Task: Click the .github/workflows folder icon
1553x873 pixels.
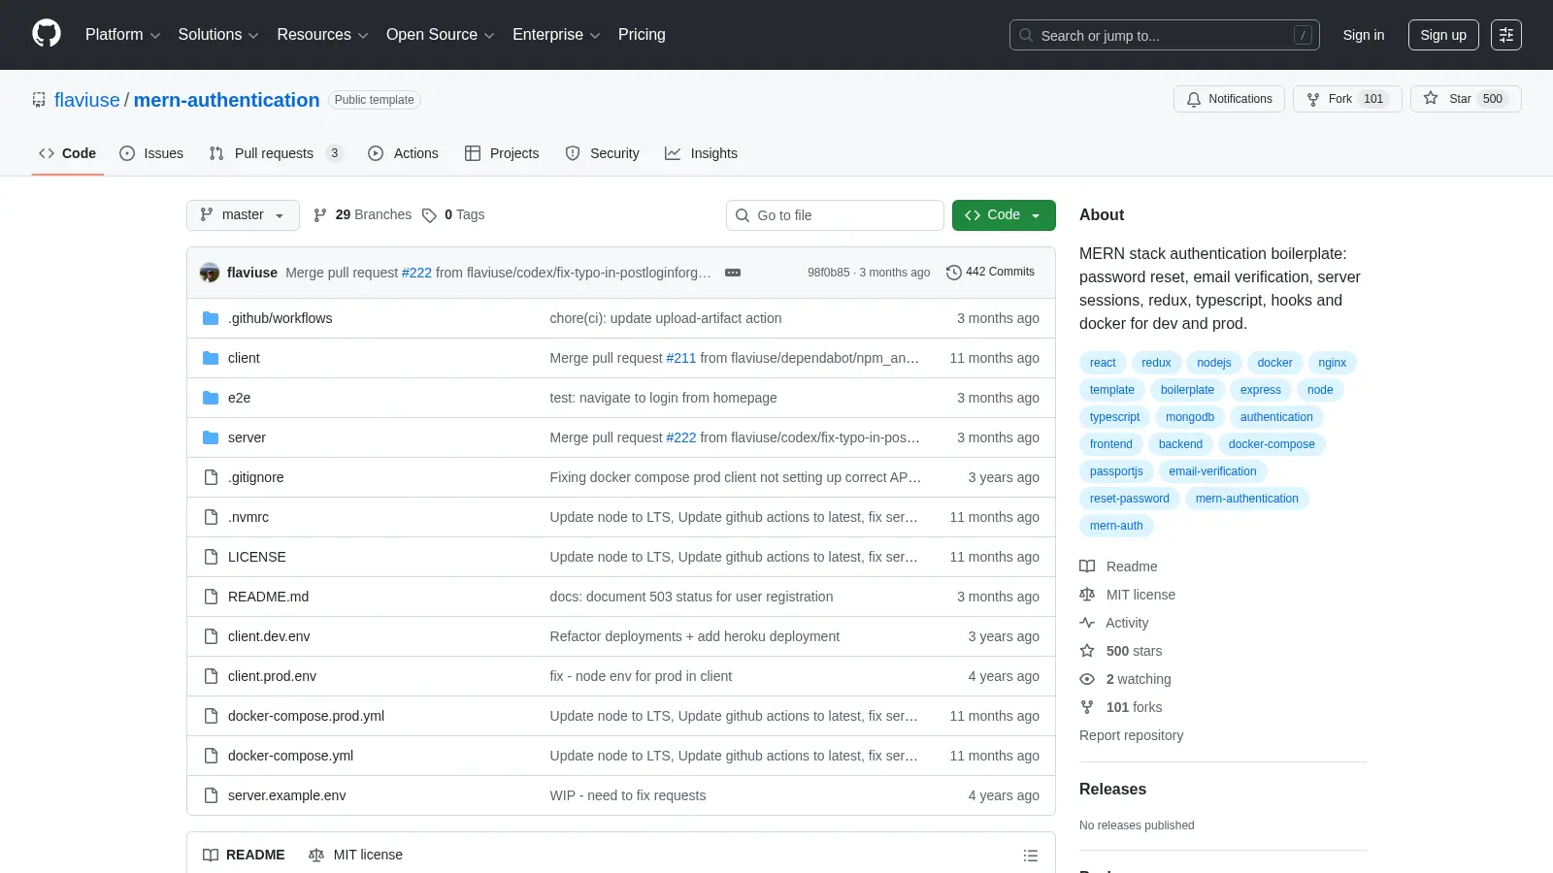Action: click(211, 318)
